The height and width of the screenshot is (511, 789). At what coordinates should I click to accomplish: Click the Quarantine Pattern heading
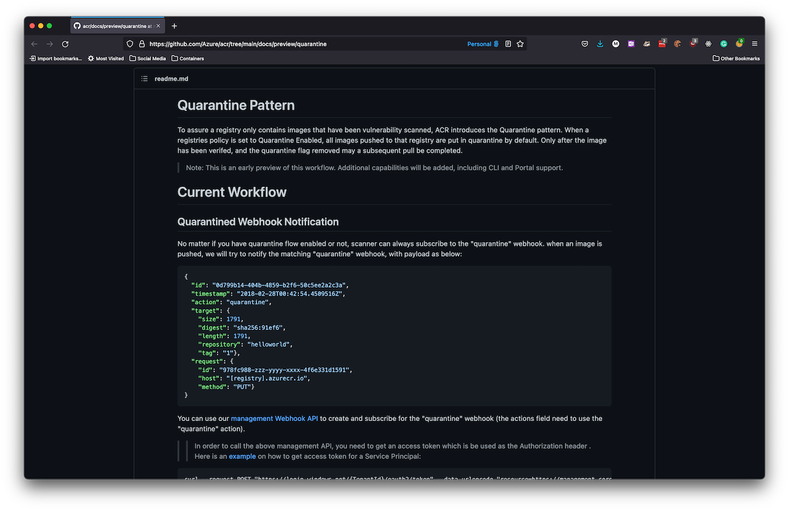[236, 105]
